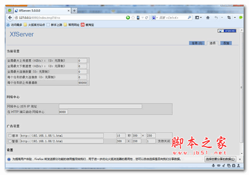Click the external IP address field

(x=100, y=106)
